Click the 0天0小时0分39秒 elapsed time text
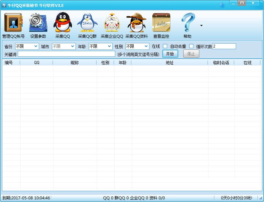Screen dimensions: 264x202 [236, 198]
